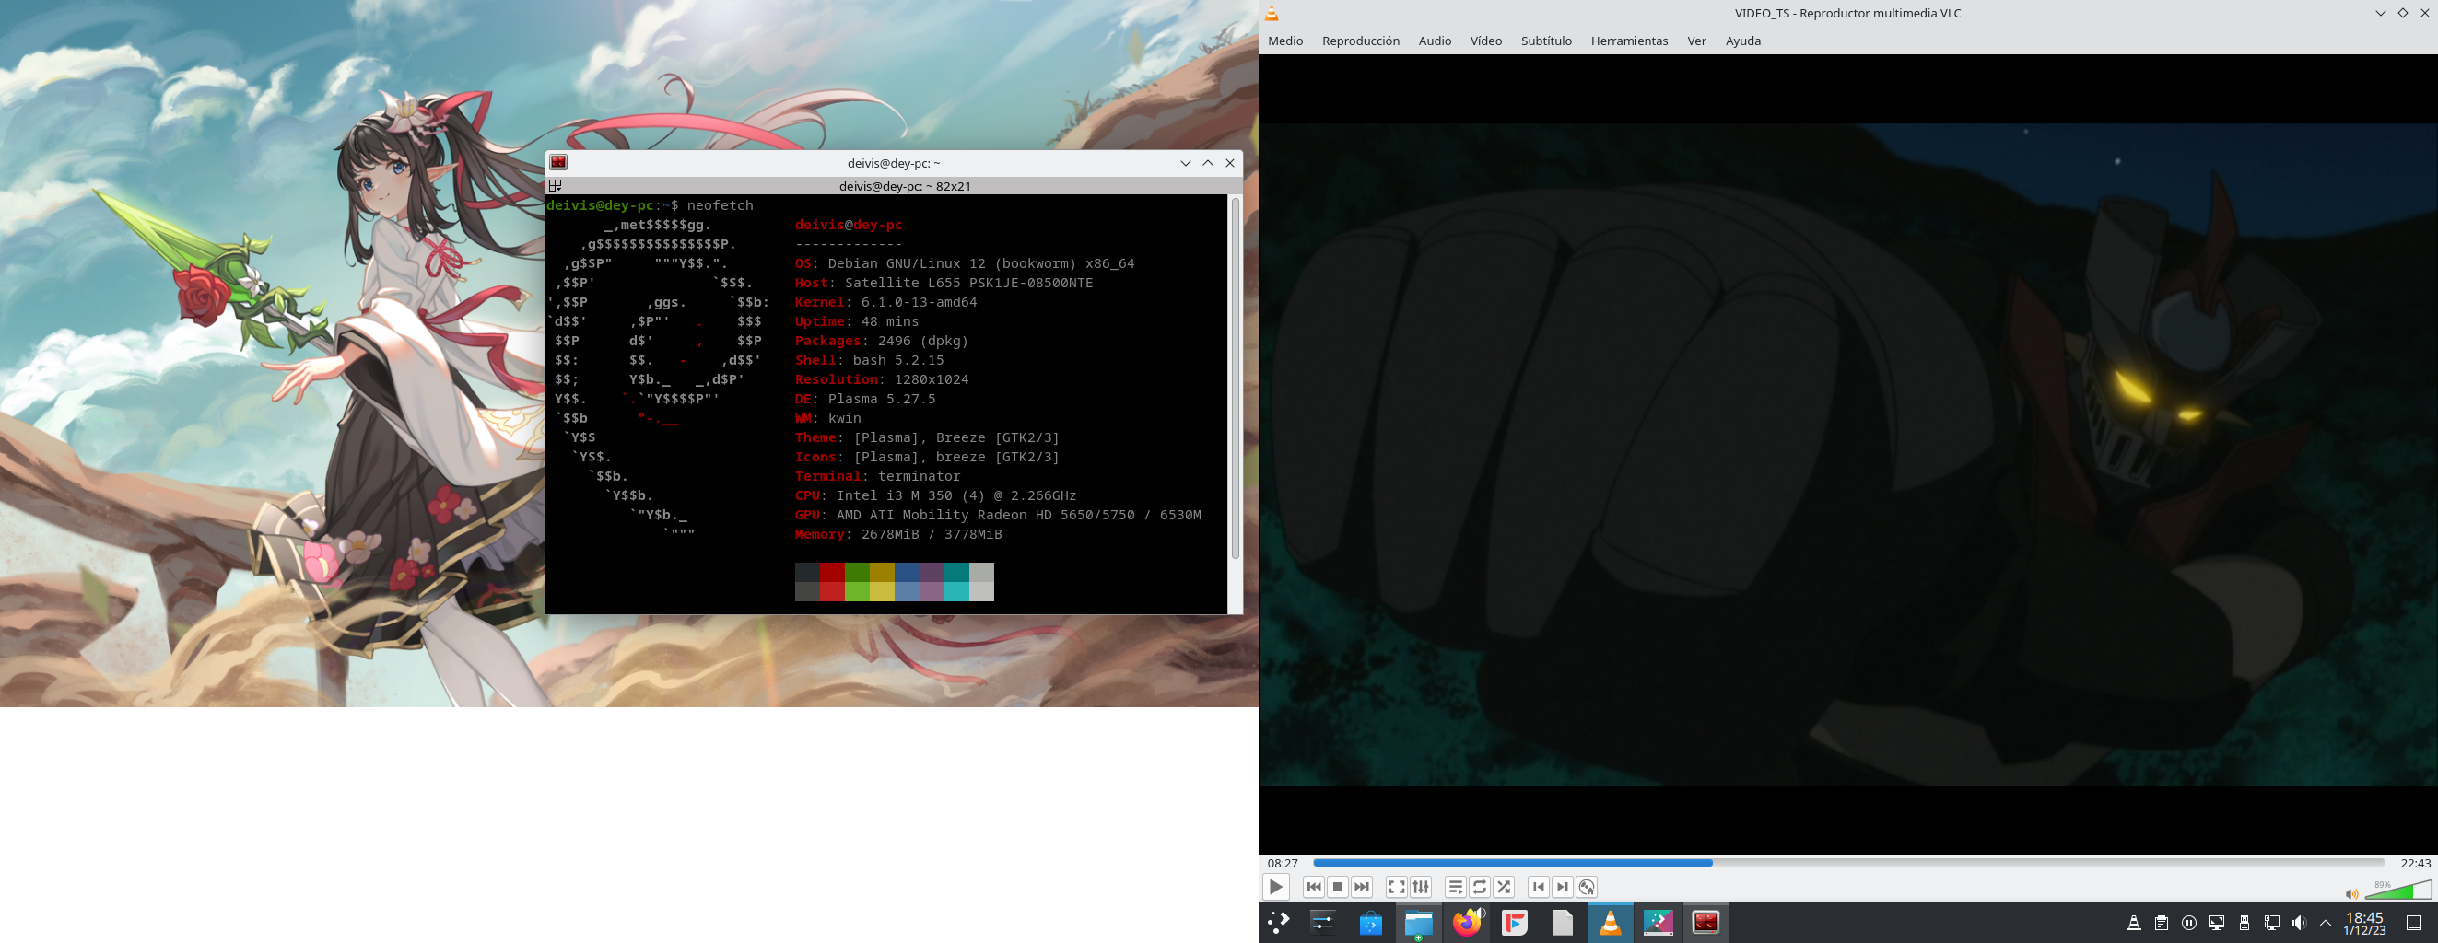Toggle remaining time on 22:43 label

coord(2415,863)
